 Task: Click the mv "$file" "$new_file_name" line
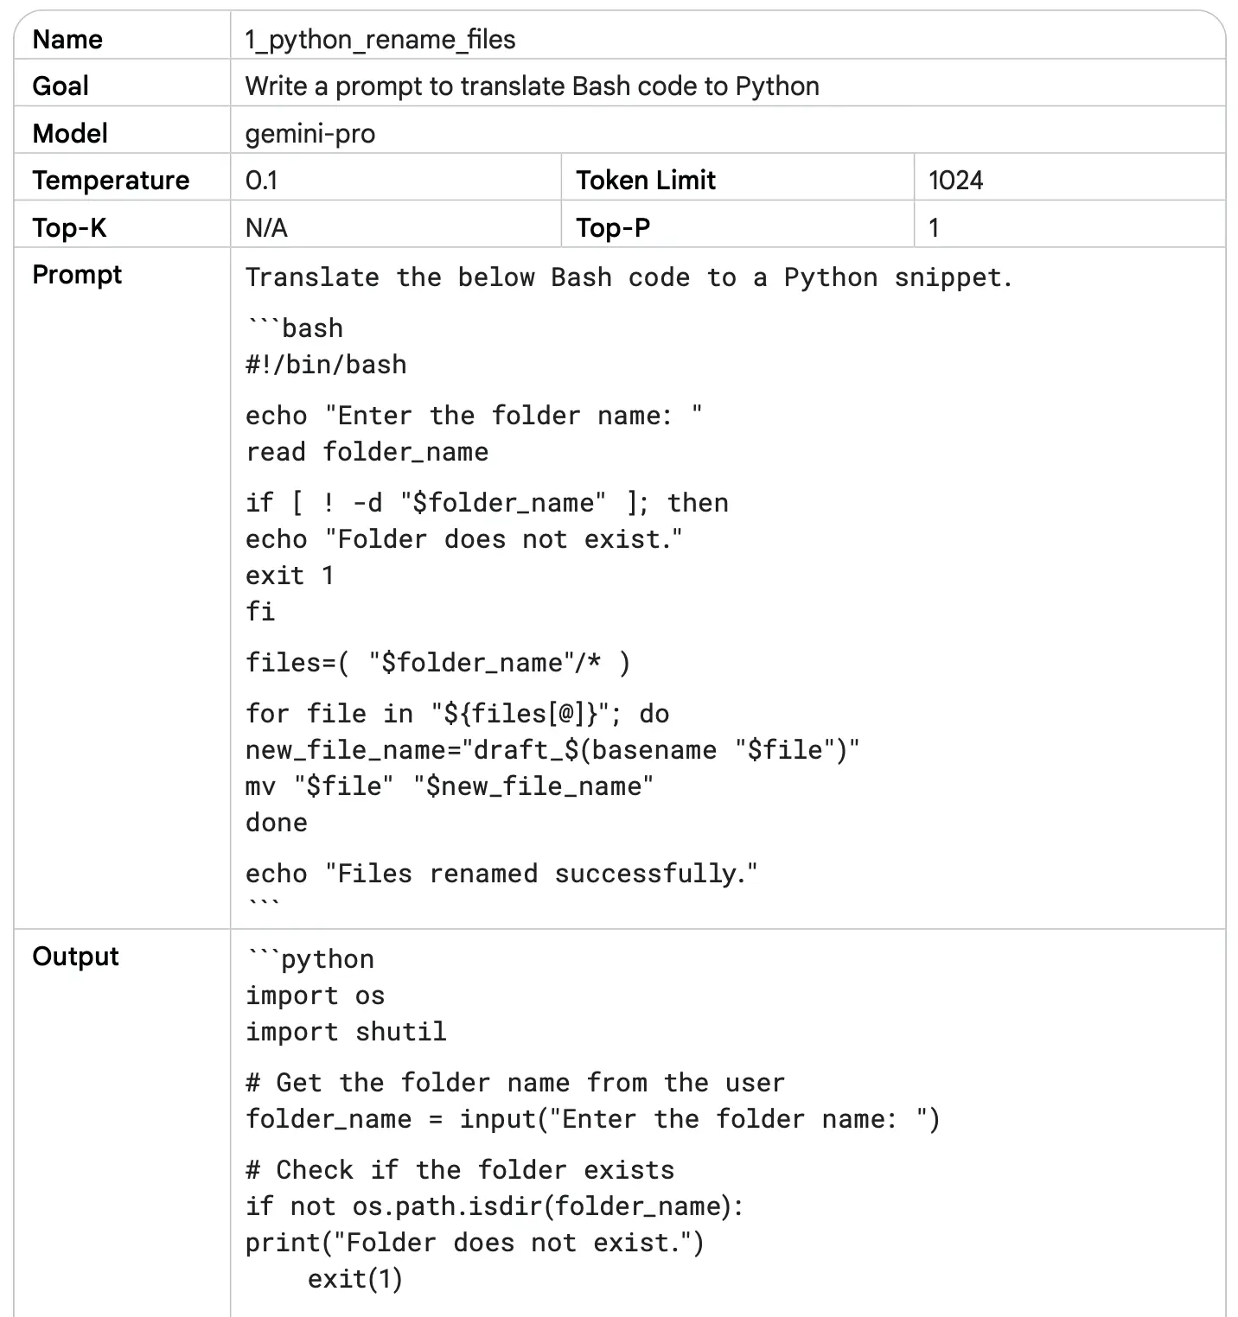pyautogui.click(x=450, y=786)
